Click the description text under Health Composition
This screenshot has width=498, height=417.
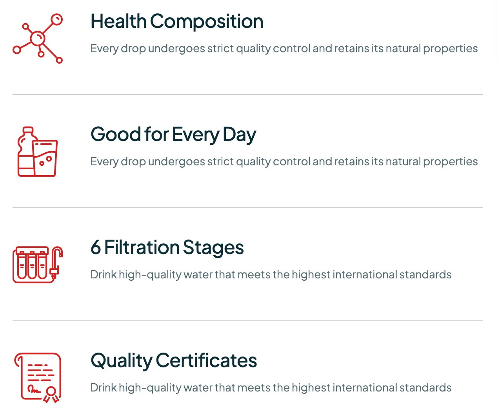pyautogui.click(x=284, y=48)
